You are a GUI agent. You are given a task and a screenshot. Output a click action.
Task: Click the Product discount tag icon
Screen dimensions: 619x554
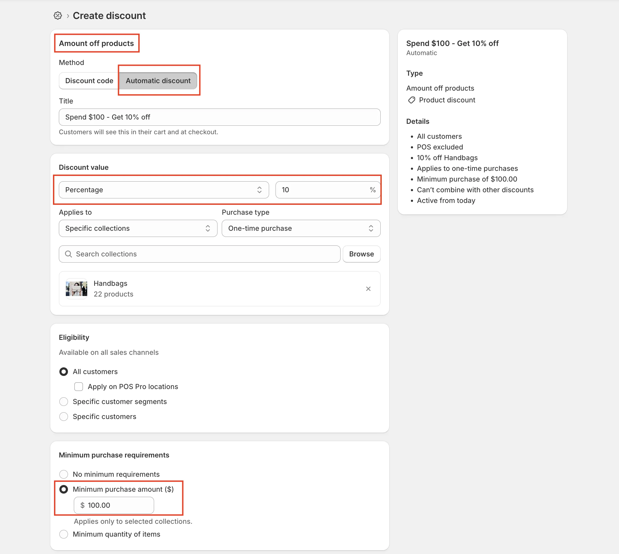[x=411, y=100]
